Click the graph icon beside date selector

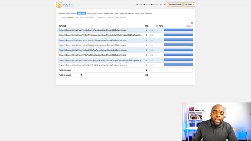(164, 4)
